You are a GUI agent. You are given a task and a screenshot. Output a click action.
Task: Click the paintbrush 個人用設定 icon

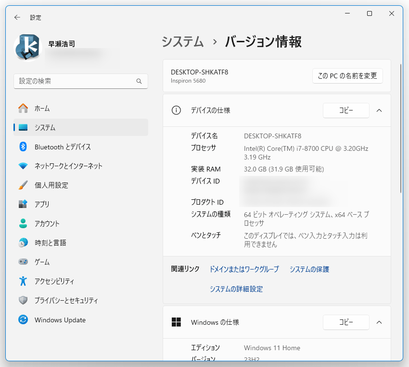coord(23,185)
